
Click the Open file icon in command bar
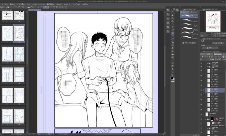tap(8, 7)
